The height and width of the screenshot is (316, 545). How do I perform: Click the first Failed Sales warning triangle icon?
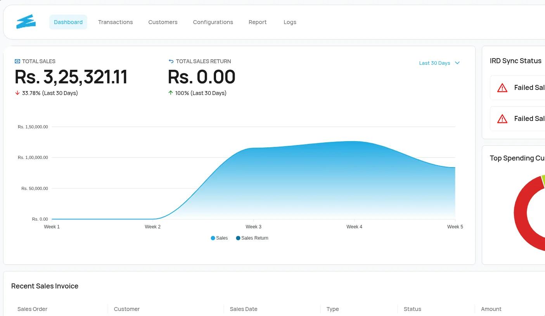(x=502, y=88)
